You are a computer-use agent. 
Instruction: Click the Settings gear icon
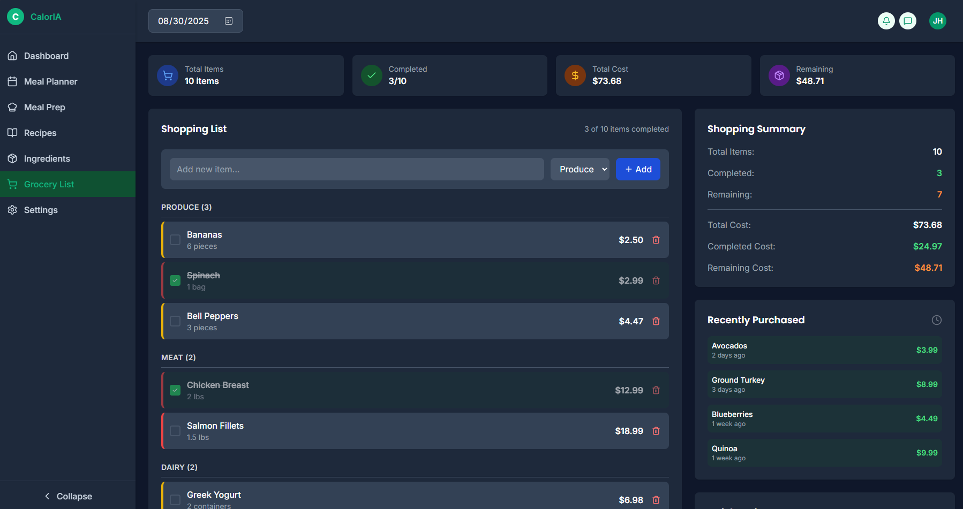point(12,210)
